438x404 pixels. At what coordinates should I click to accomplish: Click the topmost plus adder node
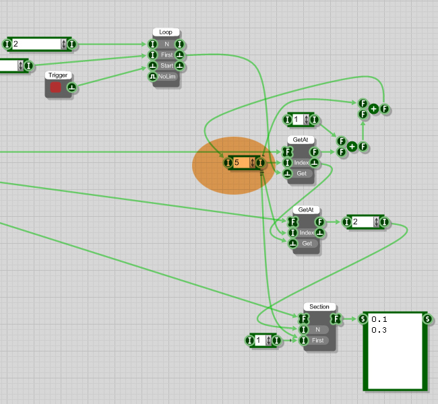373,108
